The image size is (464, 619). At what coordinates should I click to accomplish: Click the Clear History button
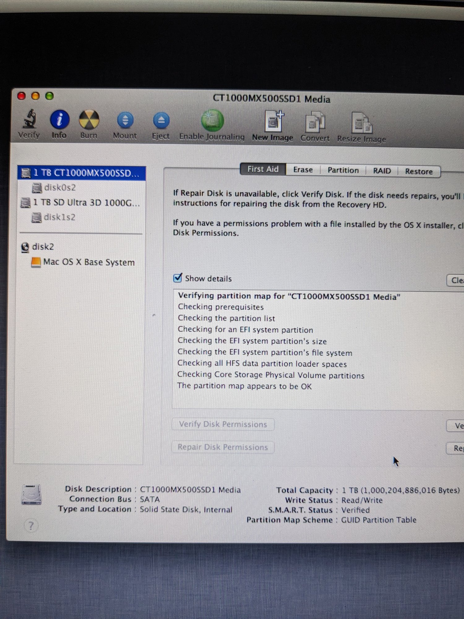[x=455, y=280]
